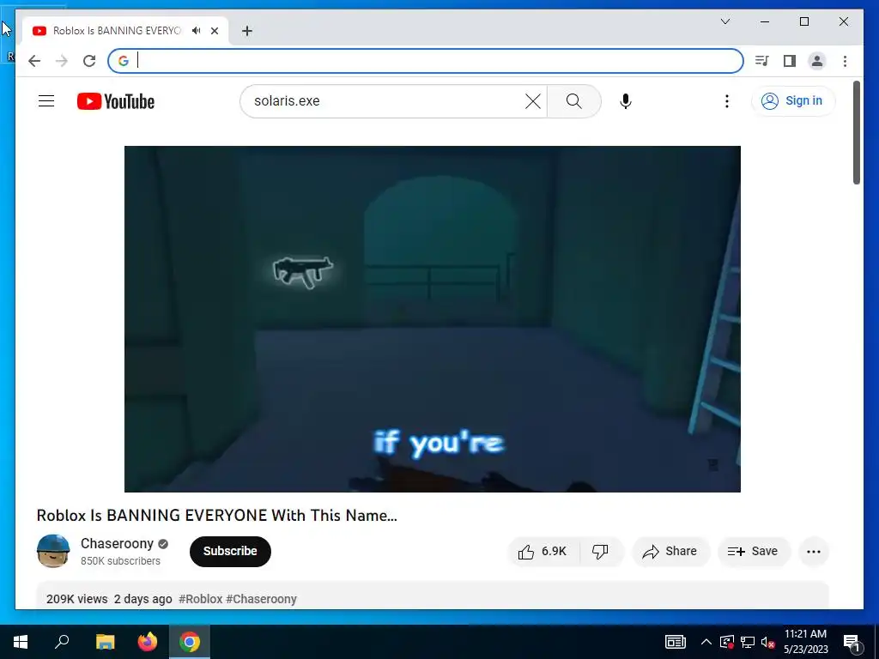
Task: Open the tab search chevron
Action: click(x=724, y=21)
